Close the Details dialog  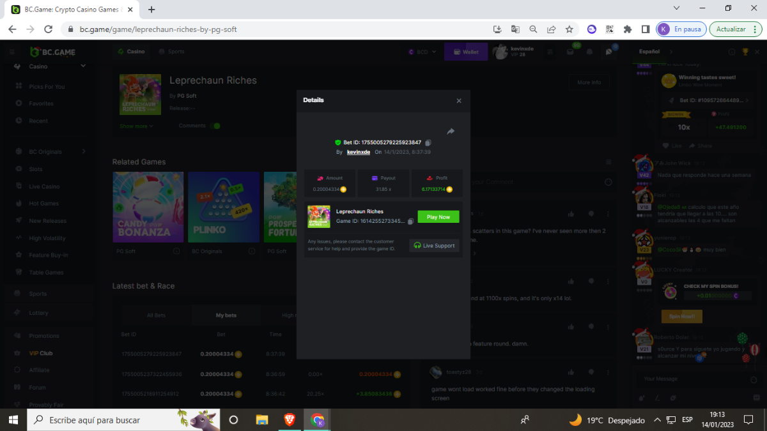click(458, 101)
